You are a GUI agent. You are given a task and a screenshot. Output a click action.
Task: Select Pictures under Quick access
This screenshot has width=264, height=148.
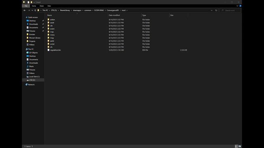(32, 31)
